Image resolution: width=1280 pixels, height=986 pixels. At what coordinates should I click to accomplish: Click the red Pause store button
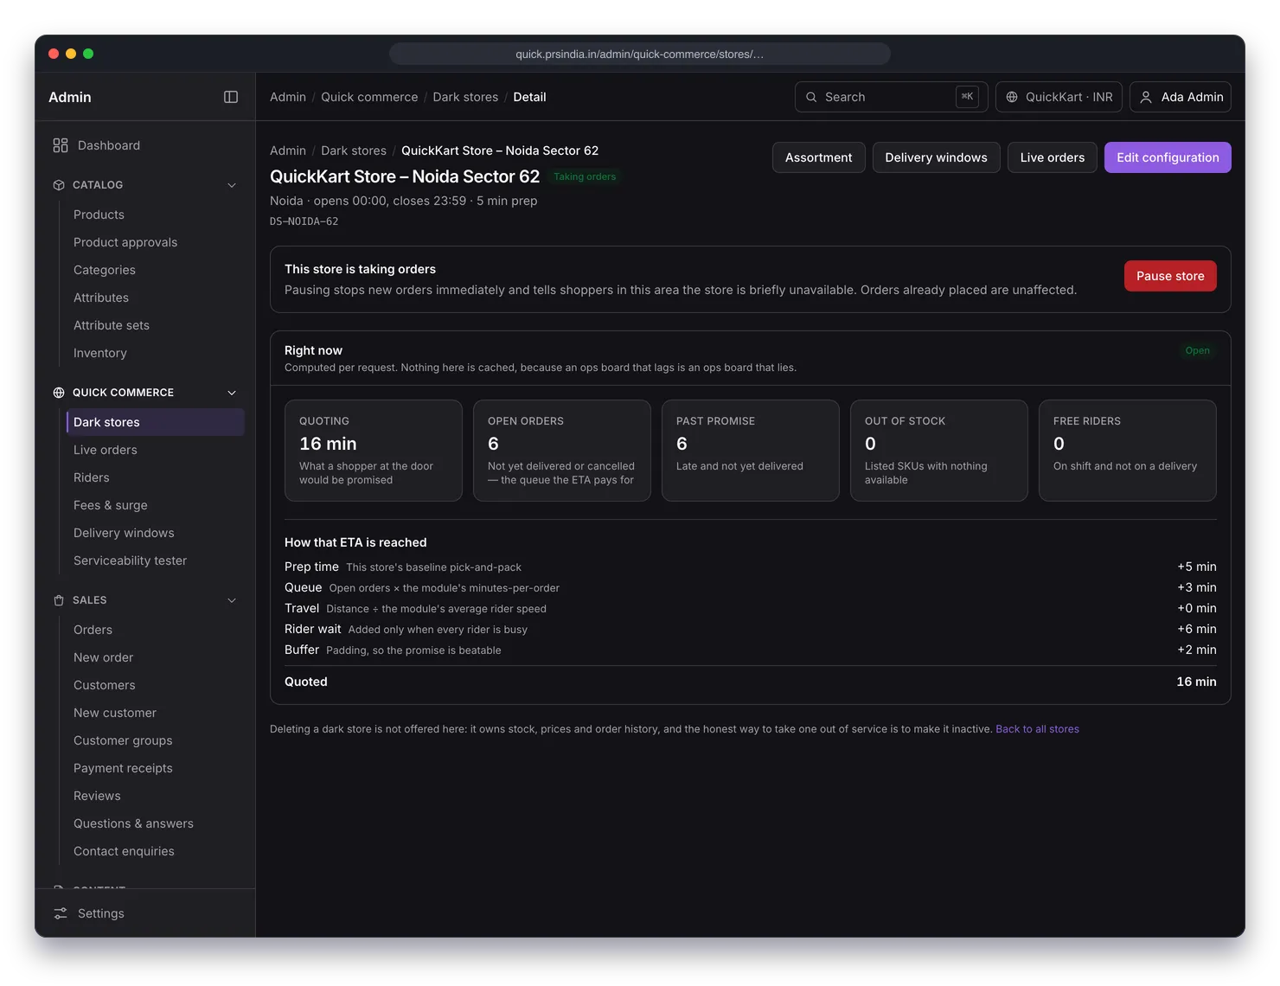click(1170, 276)
